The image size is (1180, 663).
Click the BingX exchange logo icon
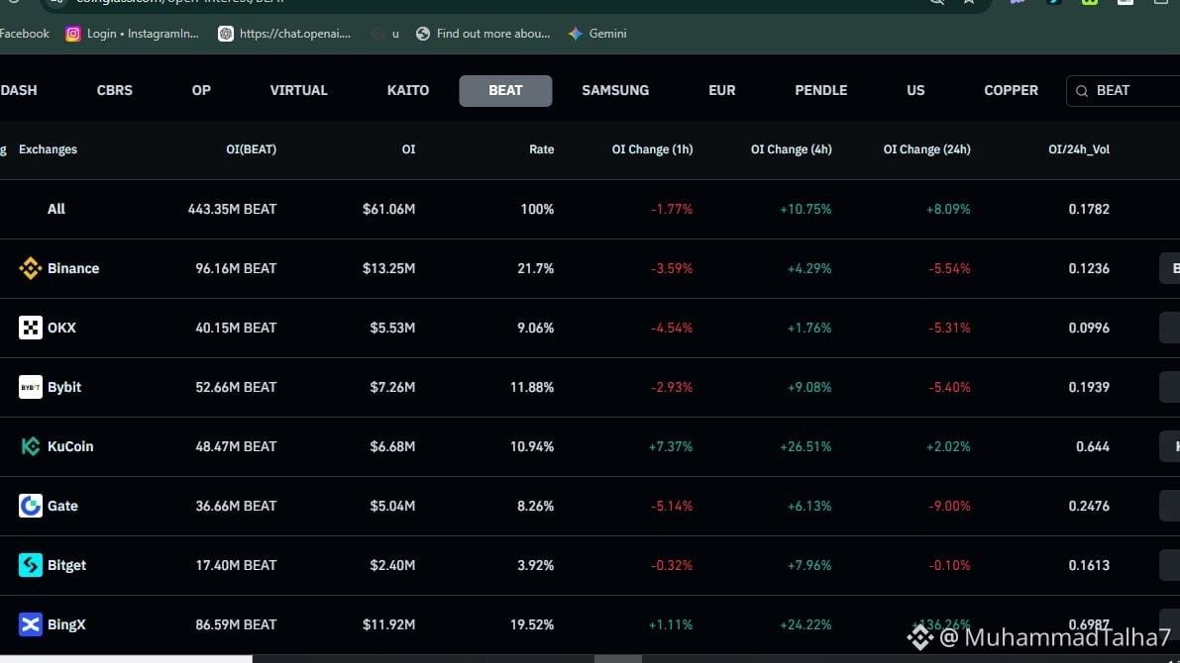[x=30, y=624]
